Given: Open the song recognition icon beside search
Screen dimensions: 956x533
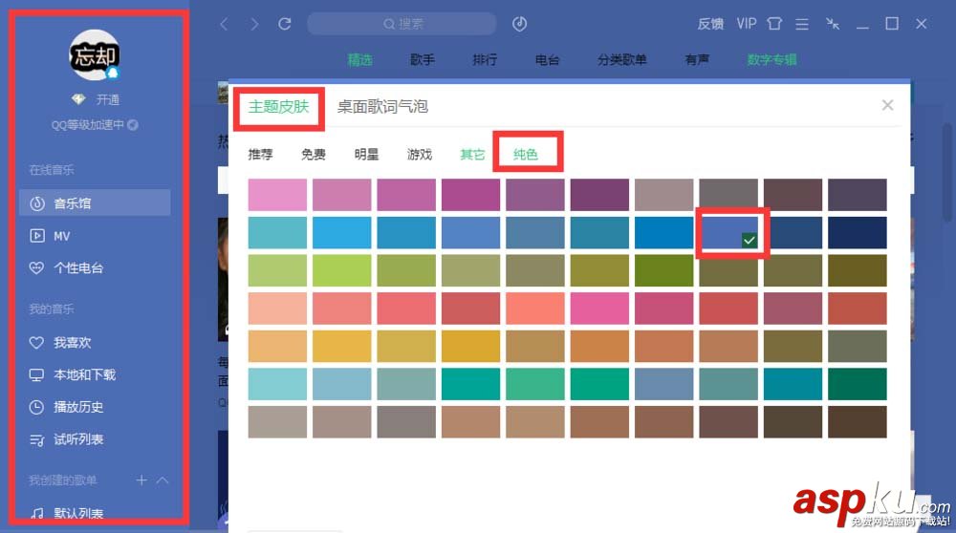Looking at the screenshot, I should (519, 24).
